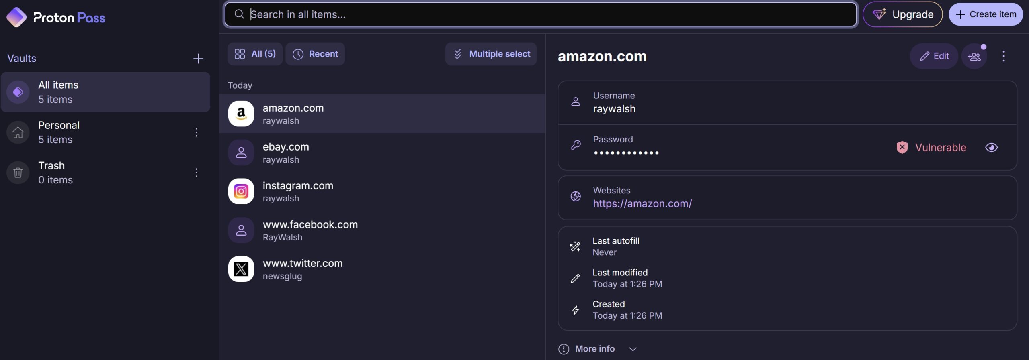Click the All items diamond vault icon

(x=18, y=92)
